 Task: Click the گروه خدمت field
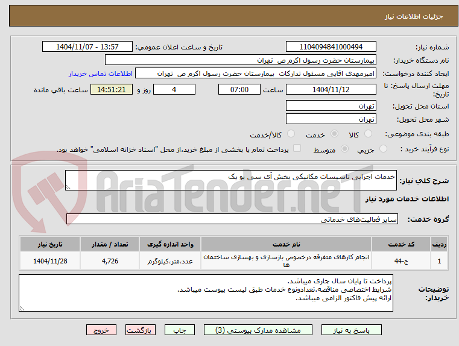(x=232, y=219)
